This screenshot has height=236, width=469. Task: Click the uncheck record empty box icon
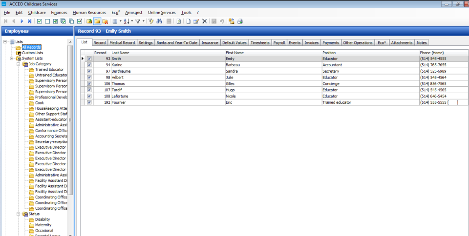tap(47, 21)
